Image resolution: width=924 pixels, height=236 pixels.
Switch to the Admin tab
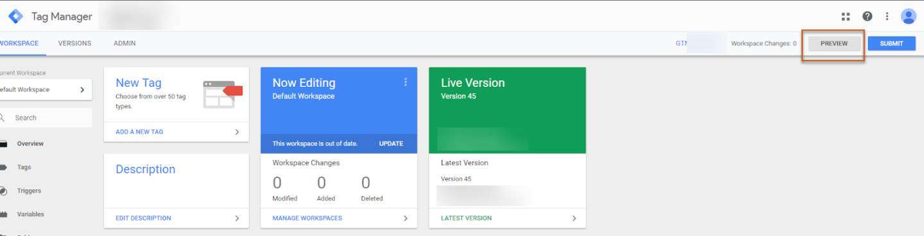pyautogui.click(x=124, y=43)
